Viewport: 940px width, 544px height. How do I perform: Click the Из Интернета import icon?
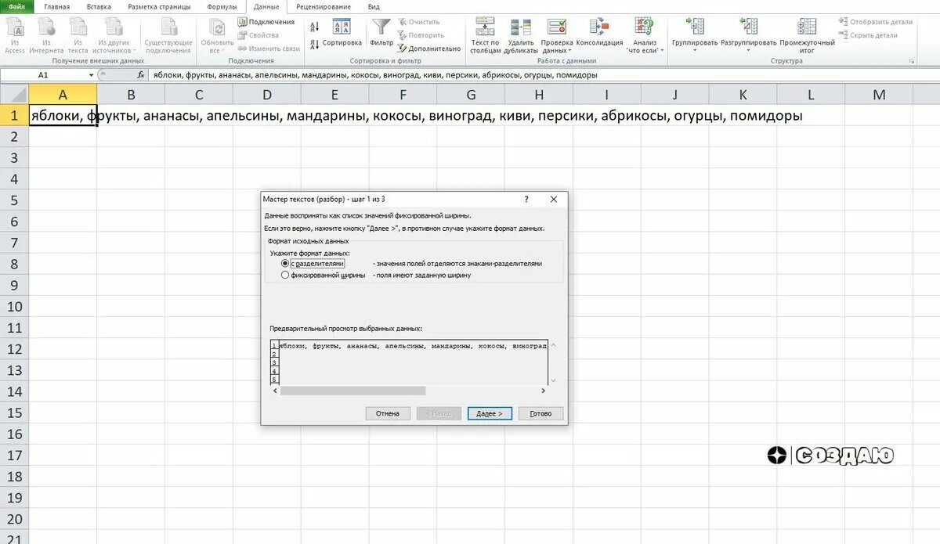click(x=46, y=36)
